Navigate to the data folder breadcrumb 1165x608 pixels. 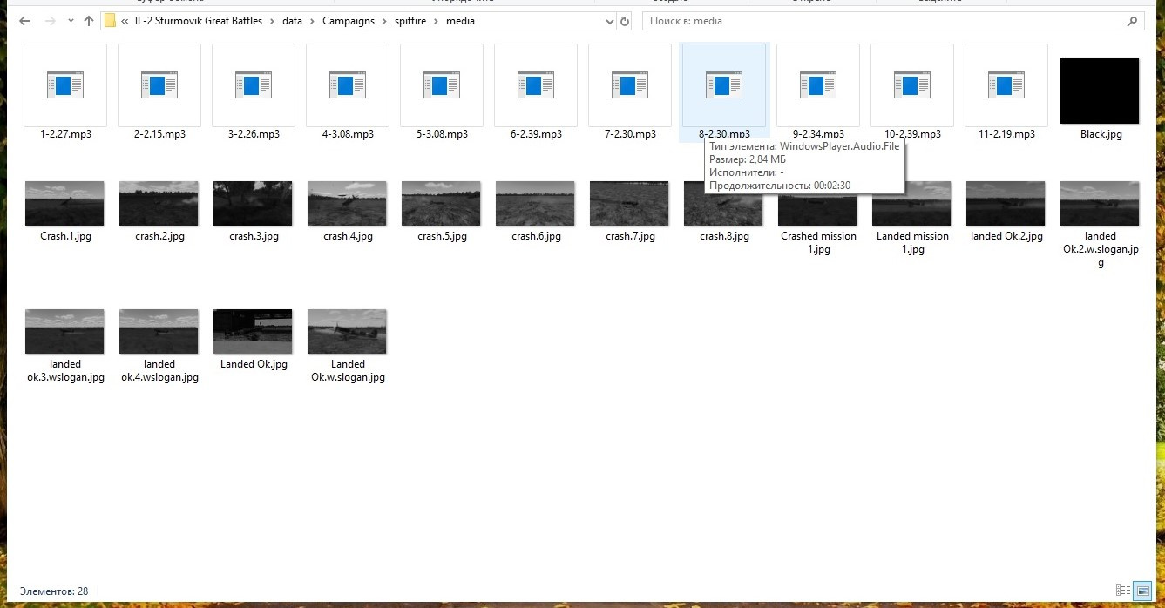point(293,21)
